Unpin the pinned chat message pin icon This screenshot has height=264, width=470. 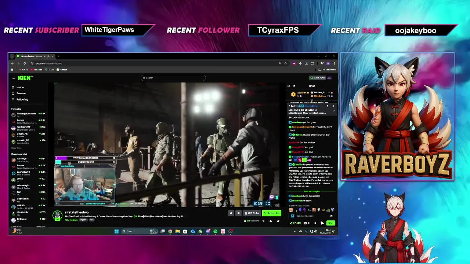point(328,106)
